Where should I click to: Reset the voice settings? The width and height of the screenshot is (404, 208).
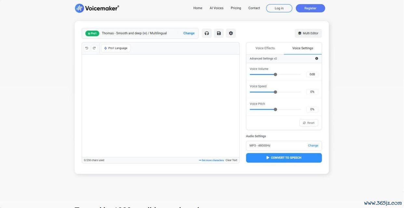[308, 123]
